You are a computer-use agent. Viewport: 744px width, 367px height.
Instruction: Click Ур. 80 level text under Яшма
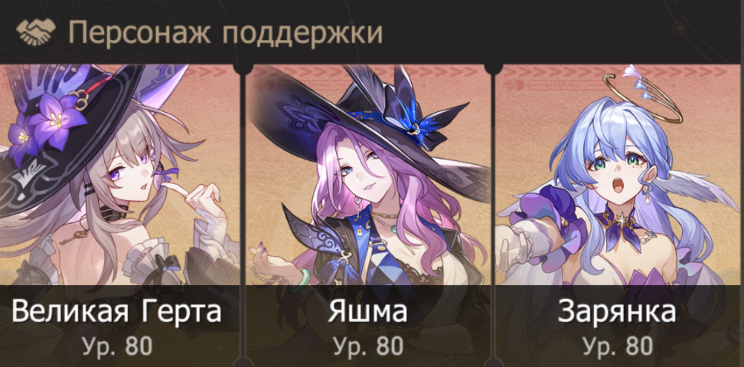pos(368,346)
